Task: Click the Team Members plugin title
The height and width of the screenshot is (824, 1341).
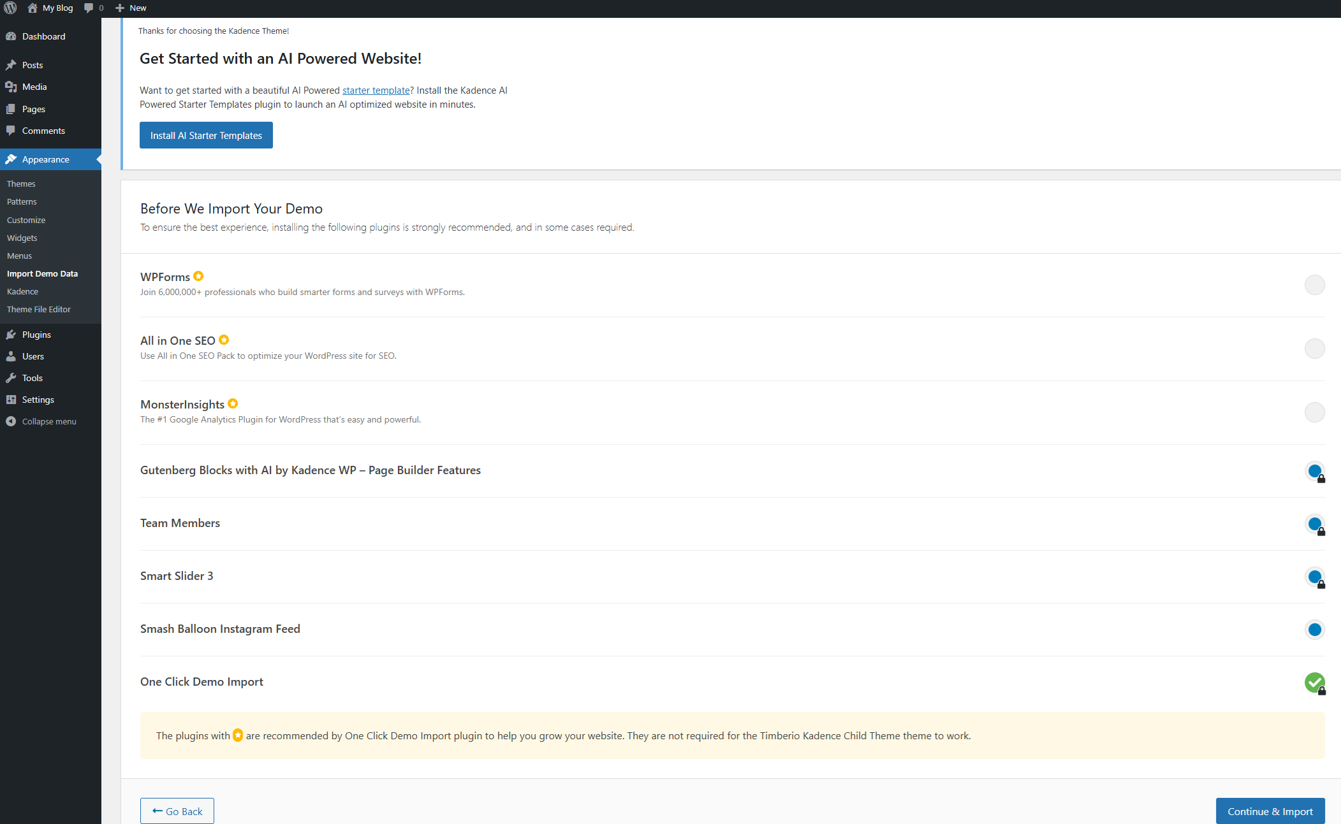Action: pyautogui.click(x=180, y=523)
